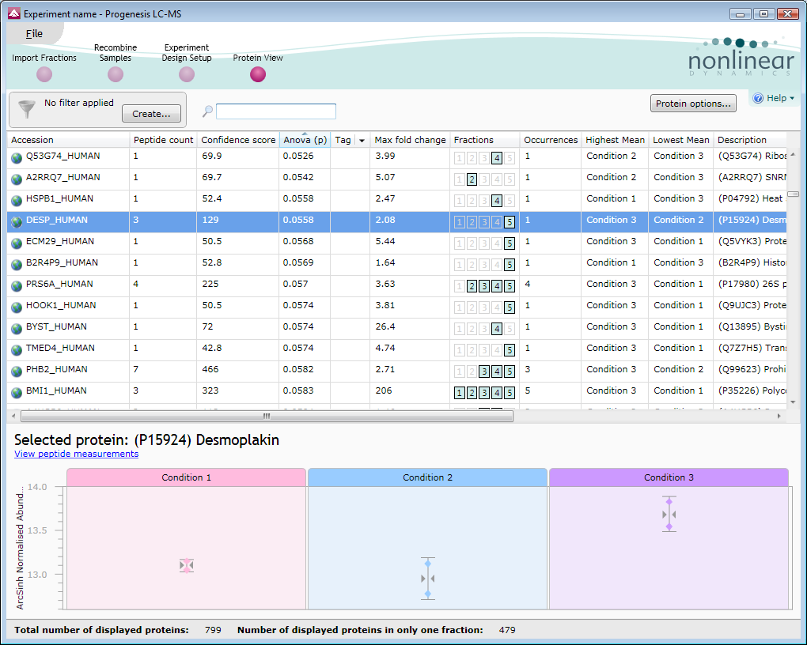
Task: Toggle fraction 3 box for PHB2_HUMAN
Action: 484,372
